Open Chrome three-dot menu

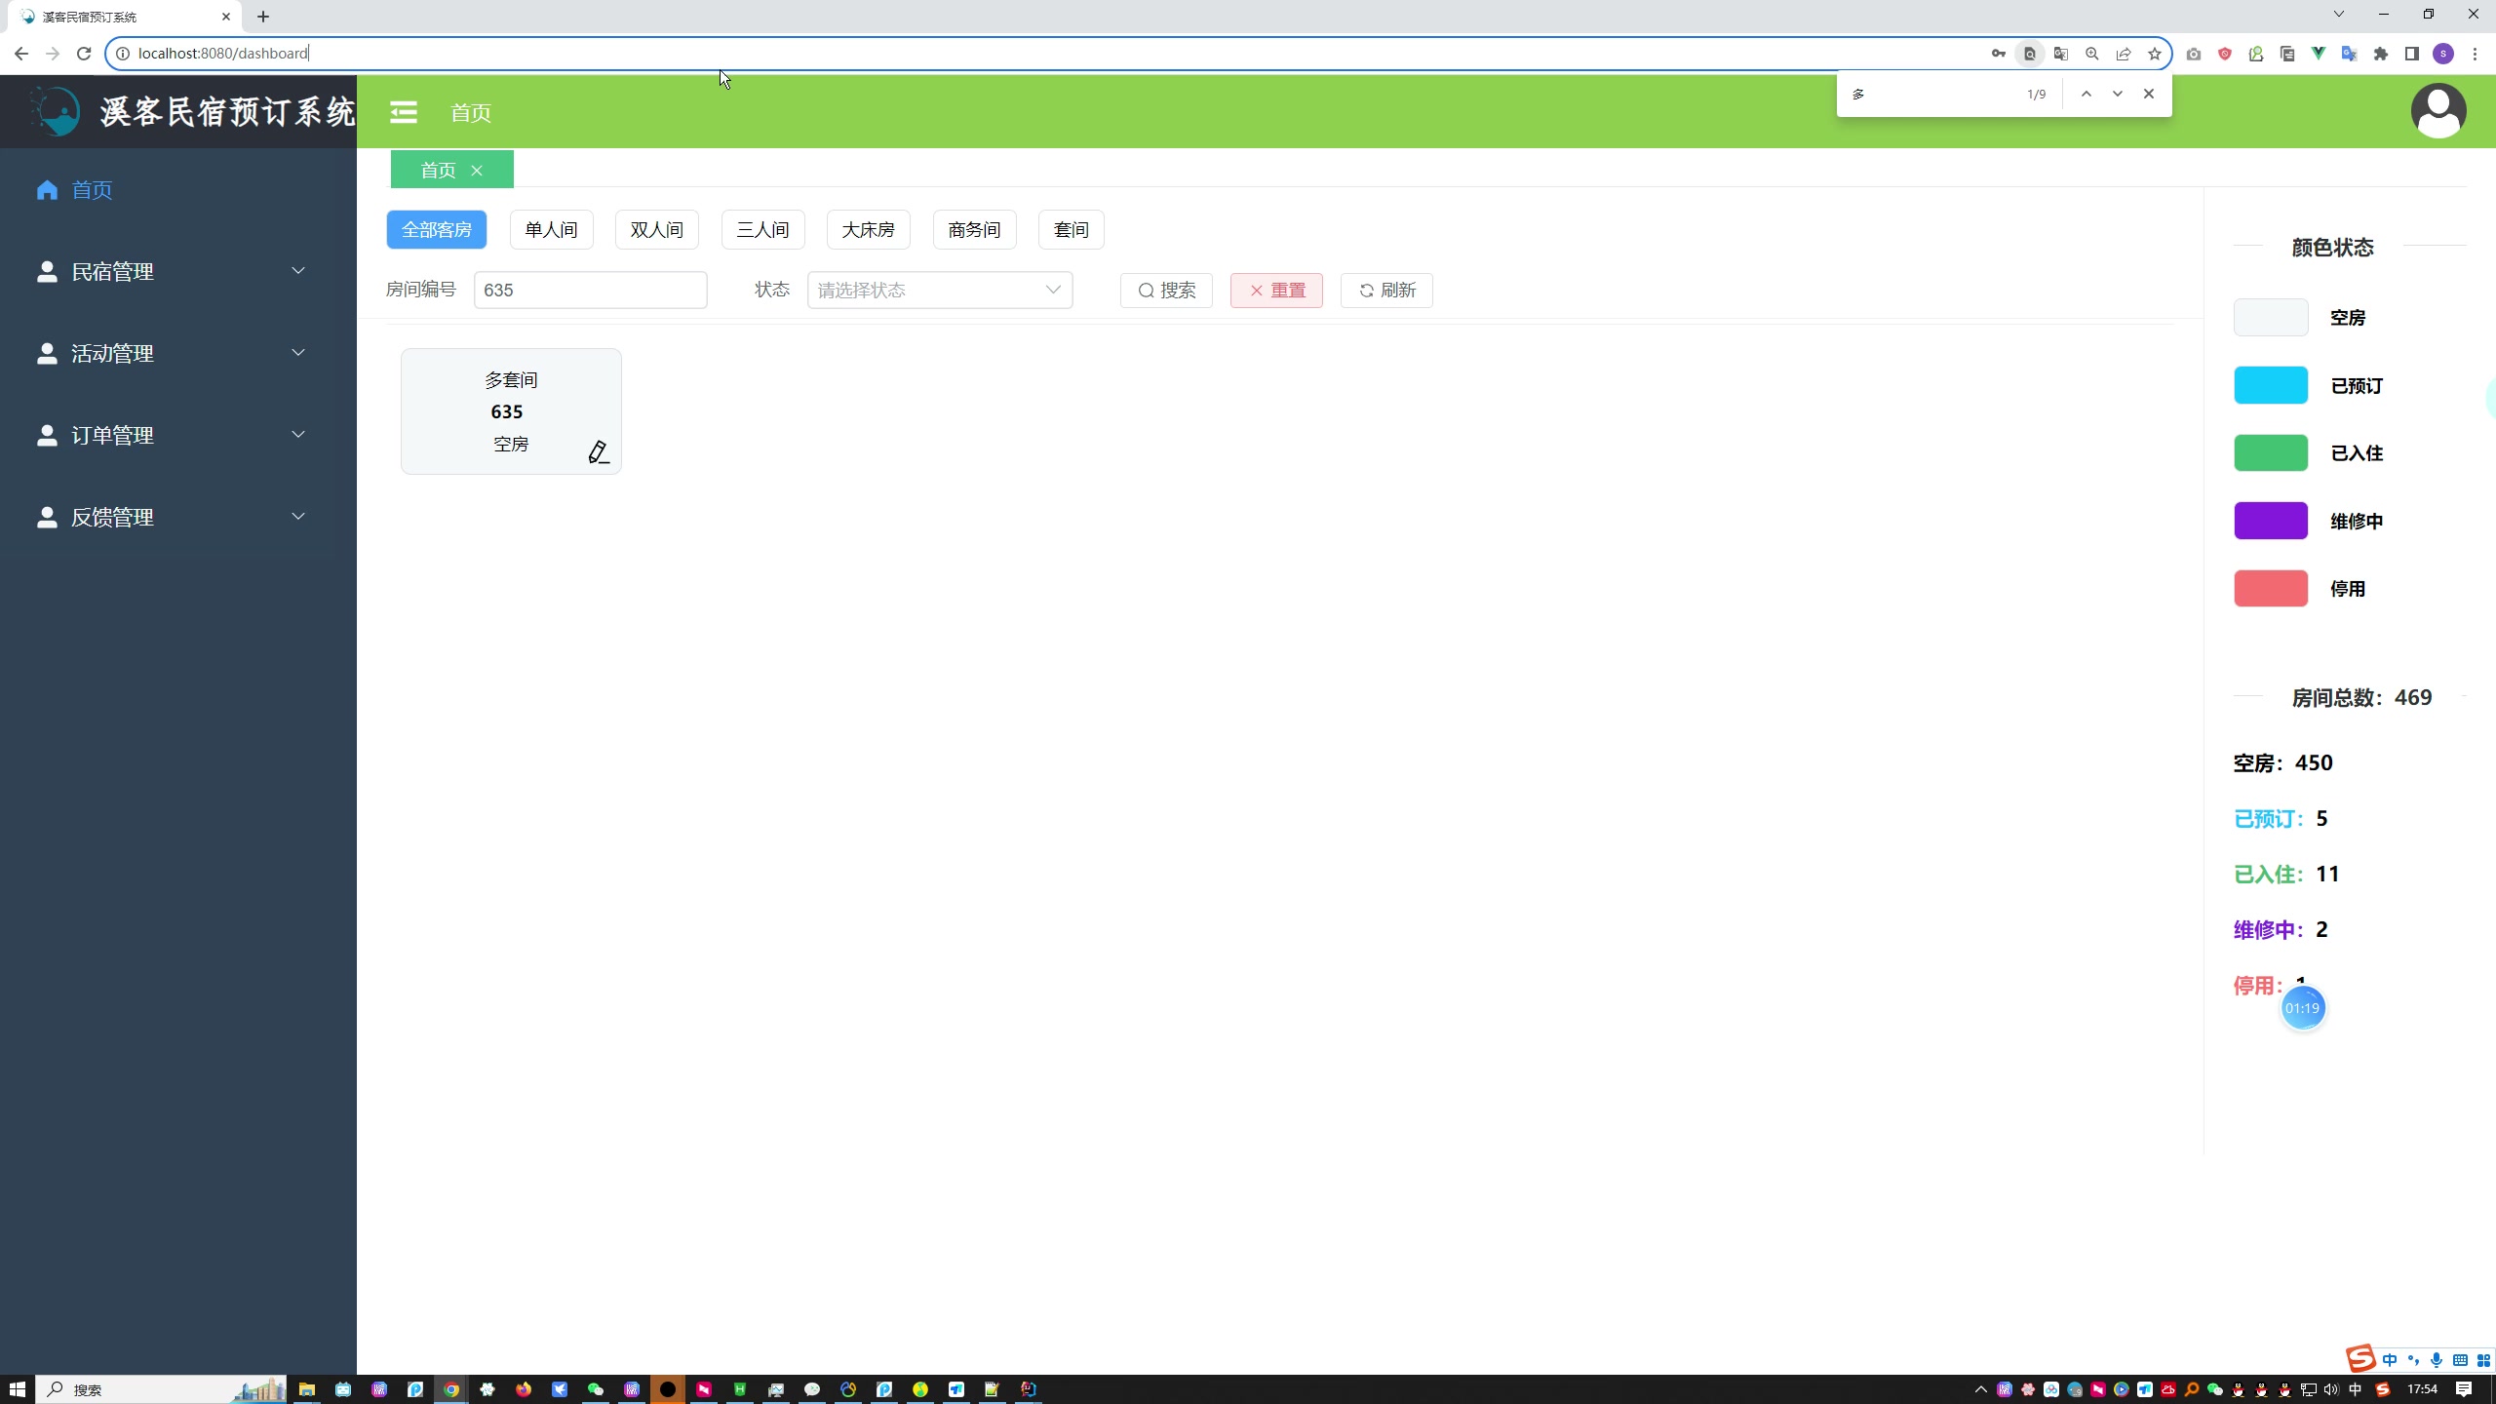2475,54
